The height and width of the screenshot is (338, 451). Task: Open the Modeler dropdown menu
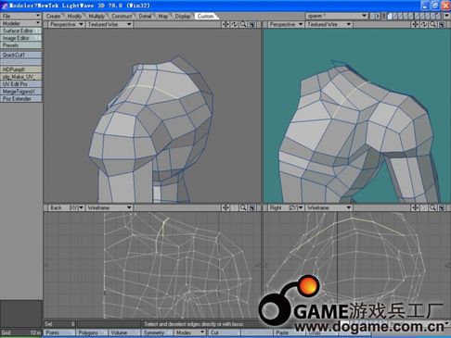pos(21,23)
